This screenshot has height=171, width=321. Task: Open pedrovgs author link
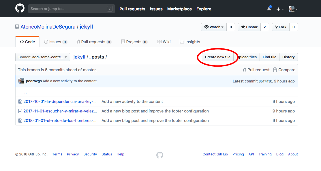(34, 81)
